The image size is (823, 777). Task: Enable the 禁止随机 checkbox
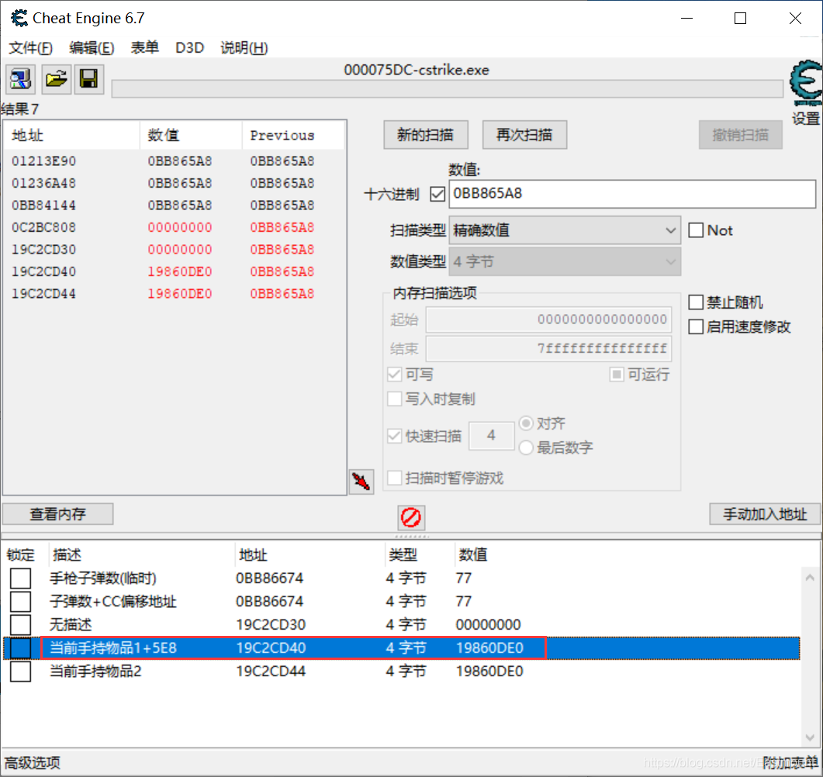[696, 302]
